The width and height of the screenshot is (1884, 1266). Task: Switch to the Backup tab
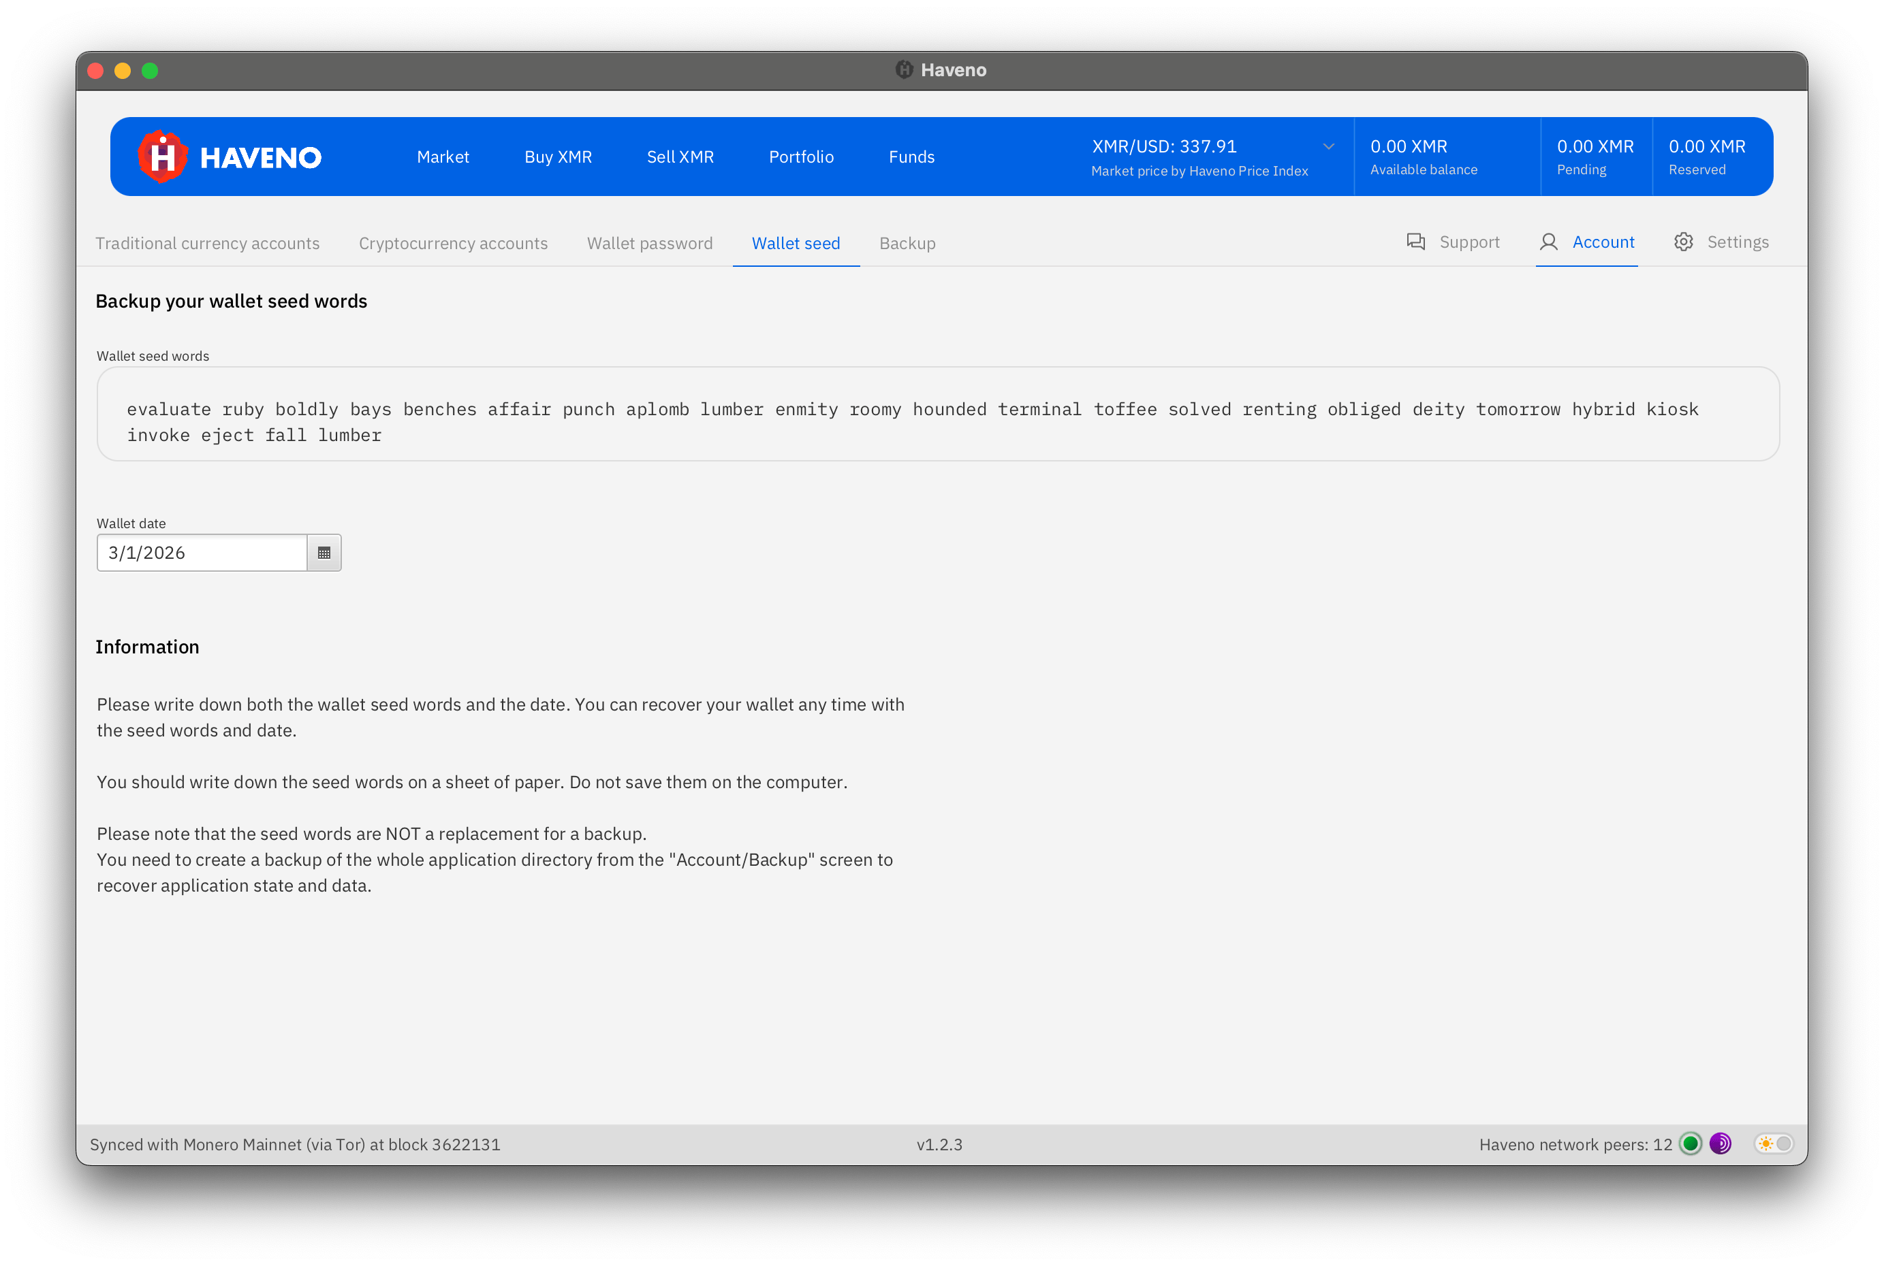click(907, 244)
